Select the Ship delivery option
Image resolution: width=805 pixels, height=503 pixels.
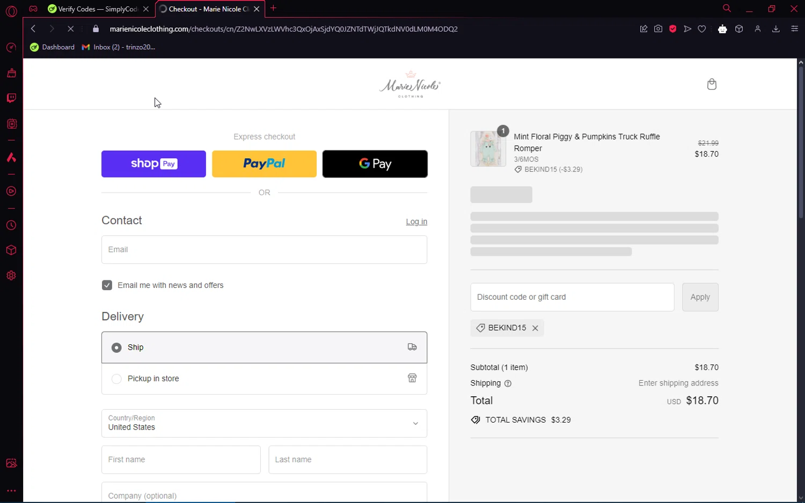pyautogui.click(x=264, y=347)
